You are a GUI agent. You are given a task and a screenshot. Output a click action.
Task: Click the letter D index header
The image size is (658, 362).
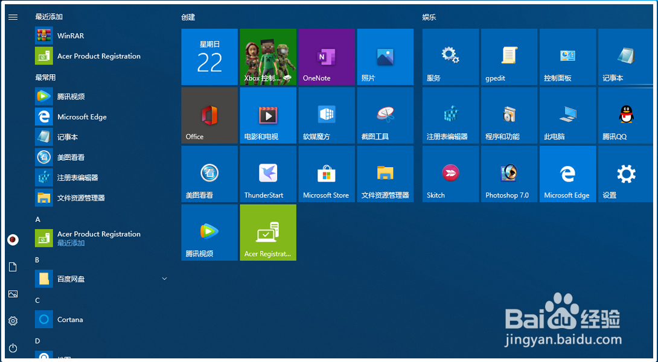(37, 341)
